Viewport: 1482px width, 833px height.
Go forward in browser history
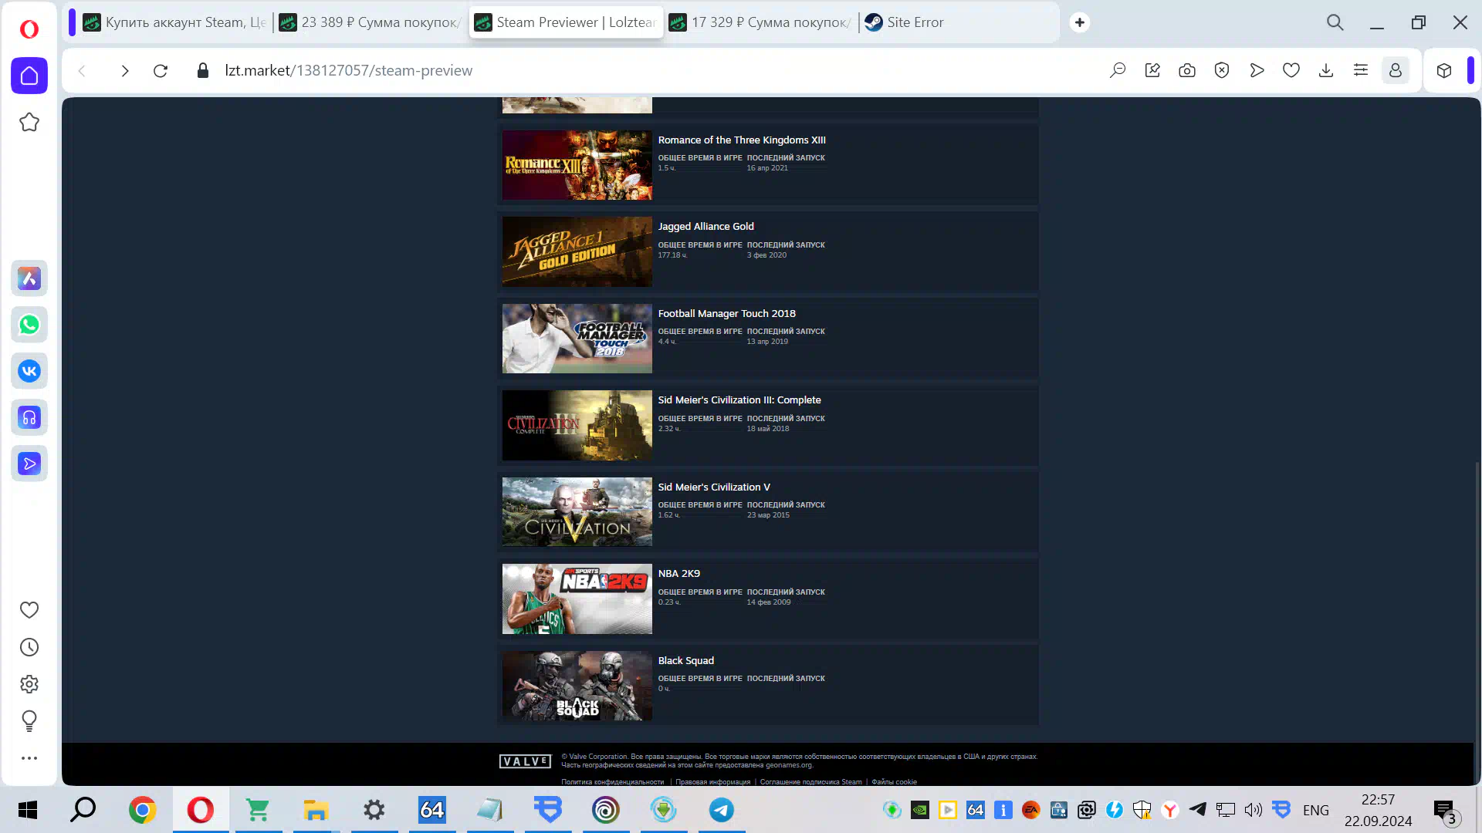pos(125,71)
